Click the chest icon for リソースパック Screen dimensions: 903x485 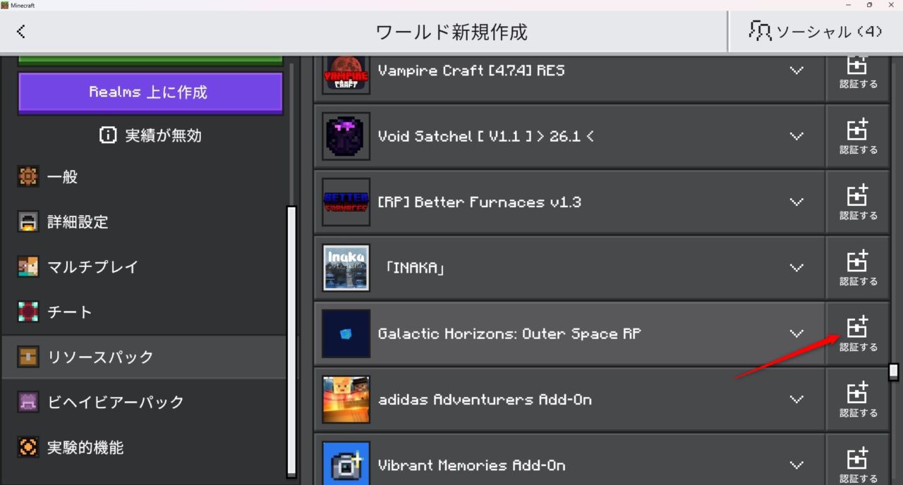click(28, 357)
